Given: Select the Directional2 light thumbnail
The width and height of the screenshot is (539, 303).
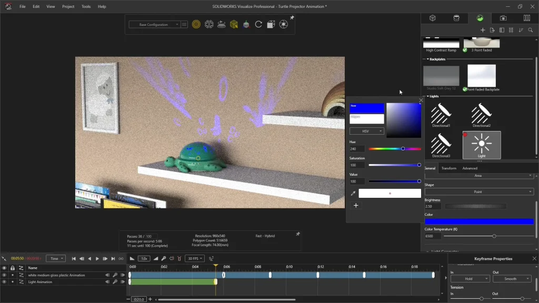Looking at the screenshot, I should [481, 114].
